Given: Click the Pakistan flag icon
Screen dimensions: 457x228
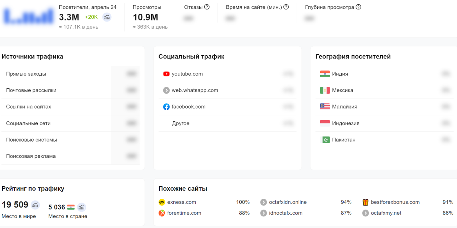Looking at the screenshot, I should (x=326, y=140).
